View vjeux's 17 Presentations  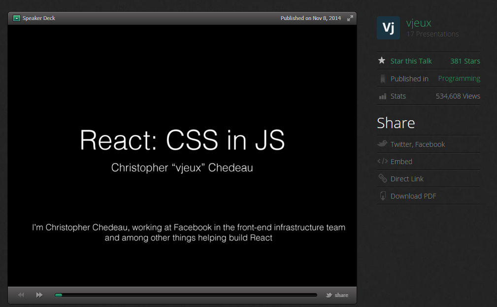432,34
